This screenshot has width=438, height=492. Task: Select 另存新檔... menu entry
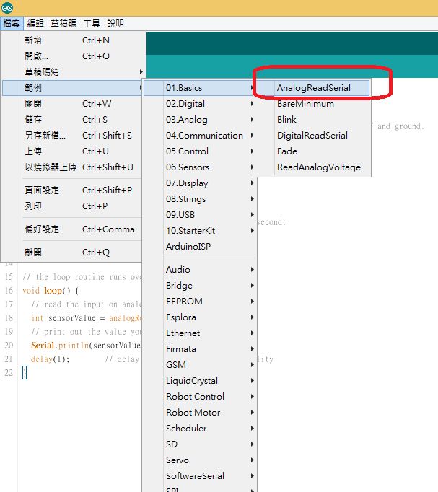pyautogui.click(x=72, y=136)
